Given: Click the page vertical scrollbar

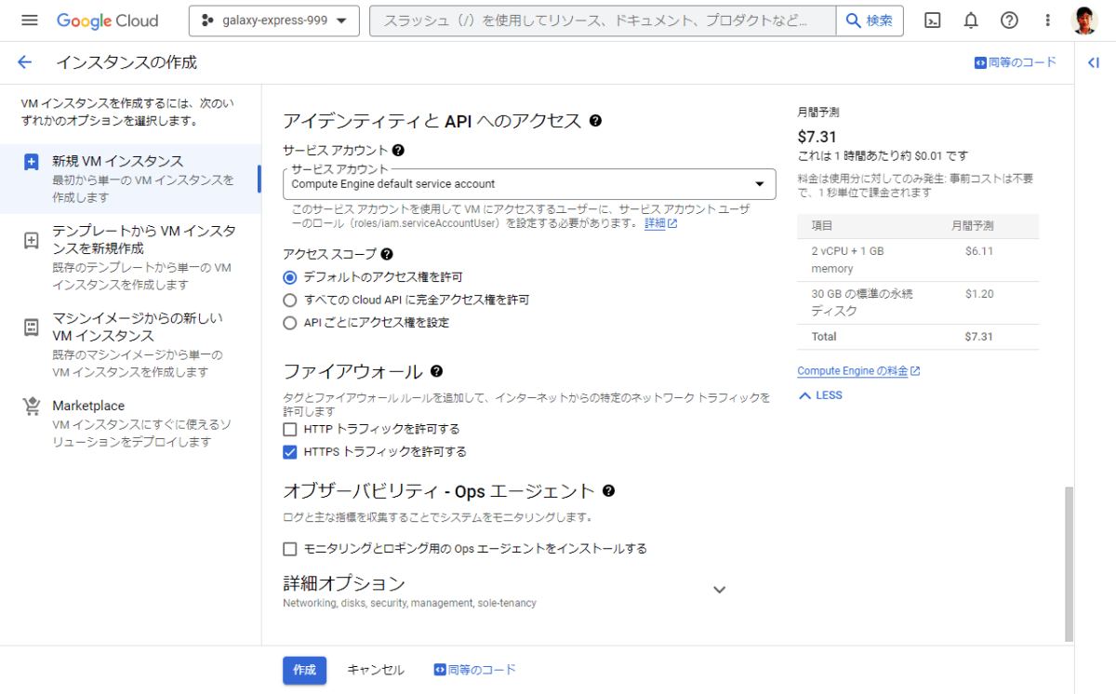Looking at the screenshot, I should coord(1069,563).
